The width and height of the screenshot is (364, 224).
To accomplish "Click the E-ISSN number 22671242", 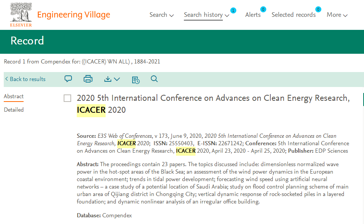I will (x=230, y=143).
